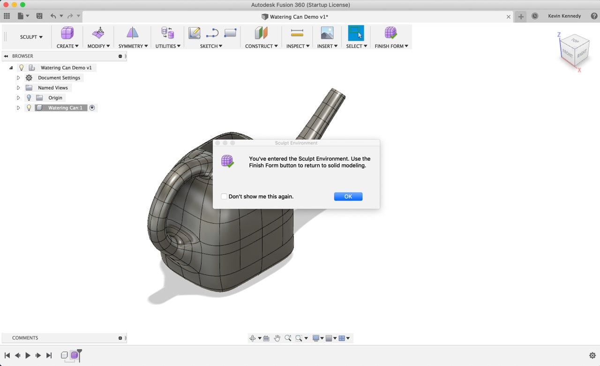Viewport: 600px width, 366px height.
Task: Expand the Named Views tree node
Action: [x=18, y=88]
